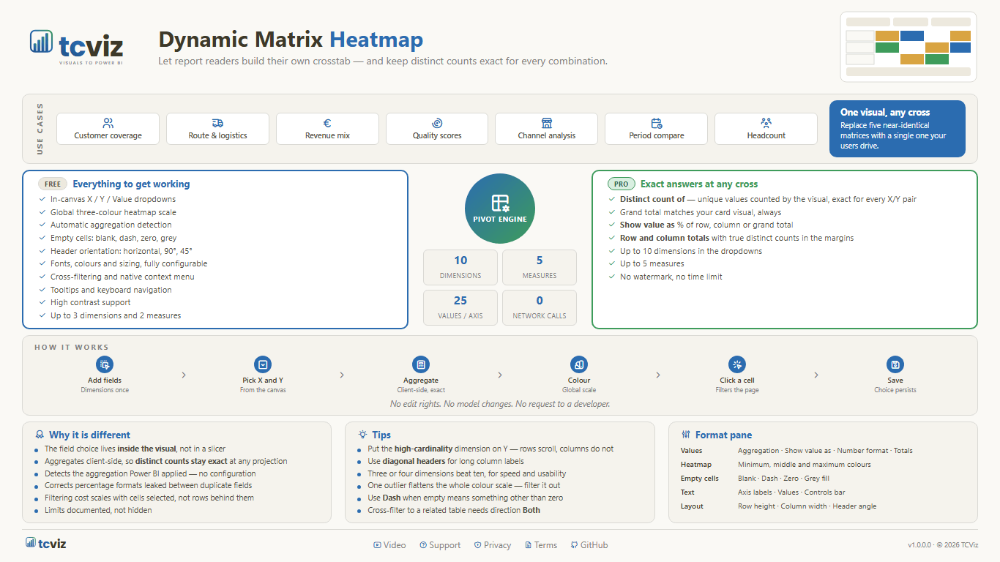Click the sliders icon beside Format pane
The height and width of the screenshot is (562, 1000).
[686, 435]
